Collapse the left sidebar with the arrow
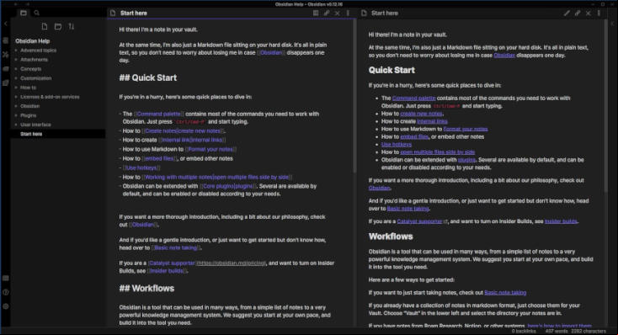The height and width of the screenshot is (335, 618). pos(6,24)
